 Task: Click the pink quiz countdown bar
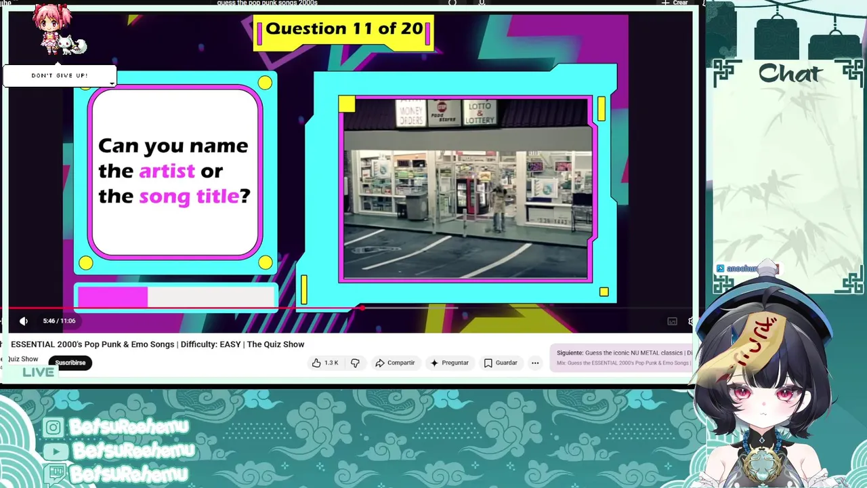(x=112, y=297)
